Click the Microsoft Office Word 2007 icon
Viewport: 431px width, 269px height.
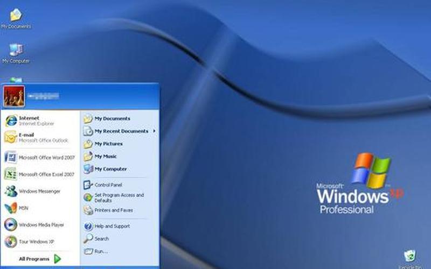pos(11,158)
